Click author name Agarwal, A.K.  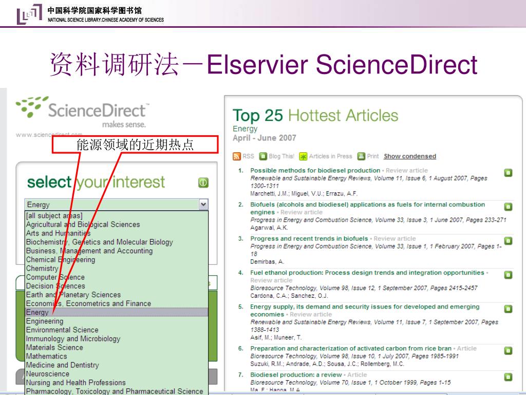click(269, 227)
